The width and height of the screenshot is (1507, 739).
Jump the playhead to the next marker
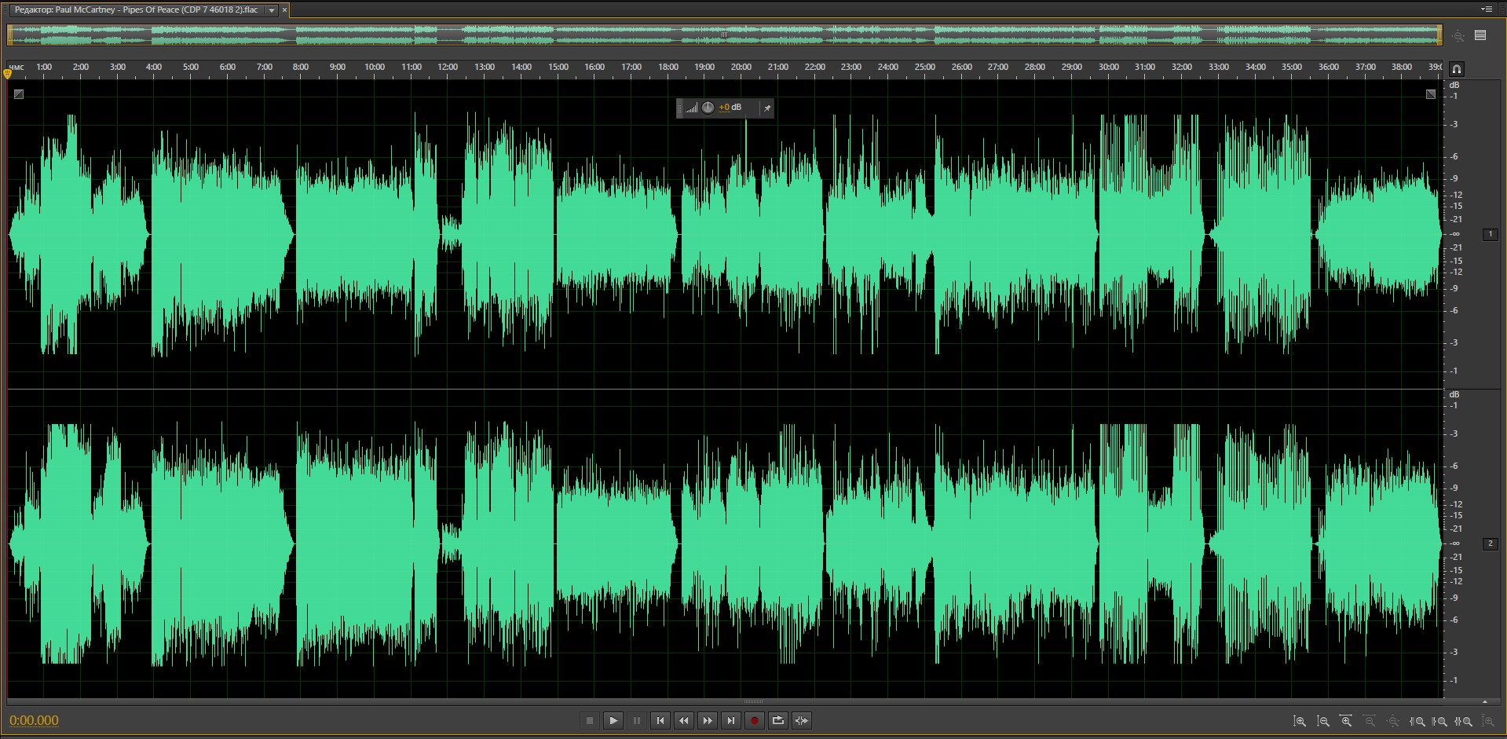(x=731, y=720)
